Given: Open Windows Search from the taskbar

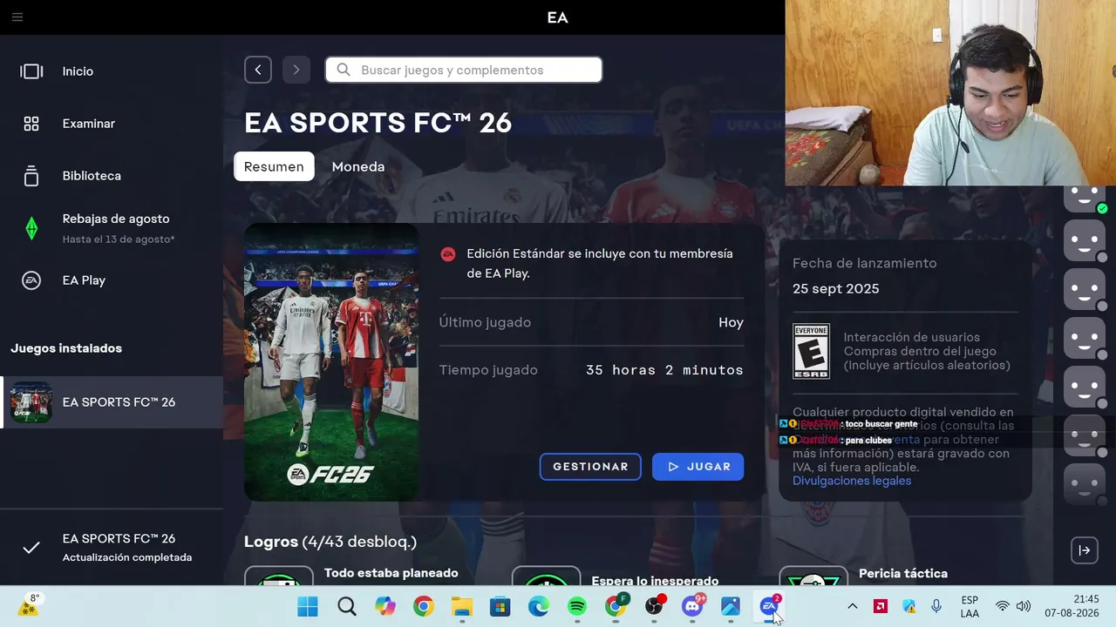Looking at the screenshot, I should pyautogui.click(x=347, y=606).
